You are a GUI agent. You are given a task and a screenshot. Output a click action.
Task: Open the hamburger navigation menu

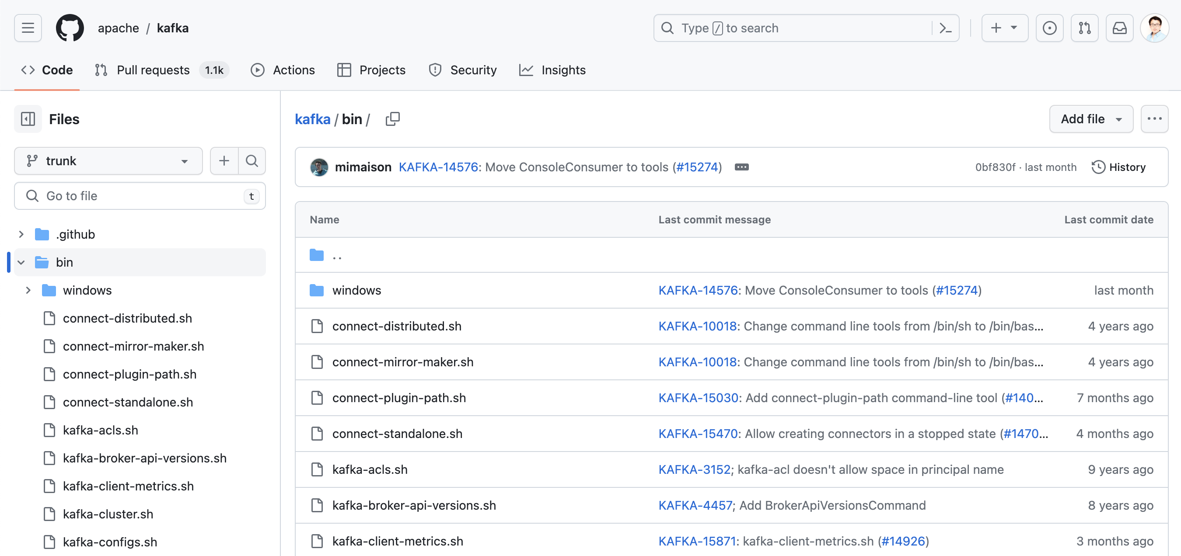point(28,28)
